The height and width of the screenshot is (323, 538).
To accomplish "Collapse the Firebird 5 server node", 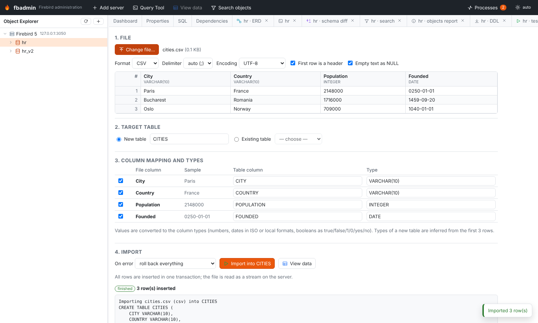I will click(x=5, y=34).
